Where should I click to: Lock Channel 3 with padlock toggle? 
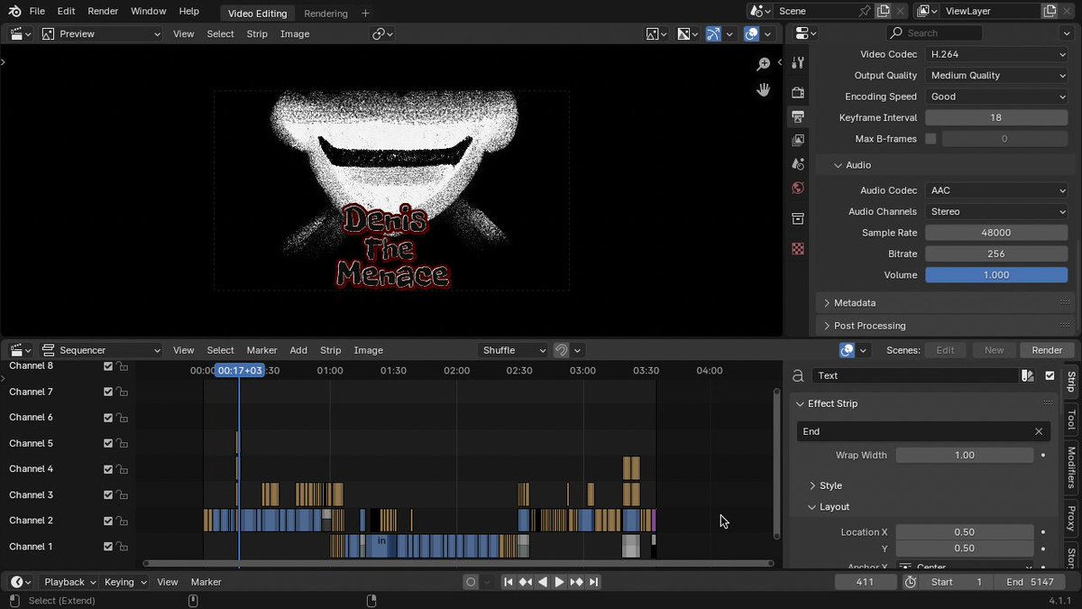click(121, 494)
